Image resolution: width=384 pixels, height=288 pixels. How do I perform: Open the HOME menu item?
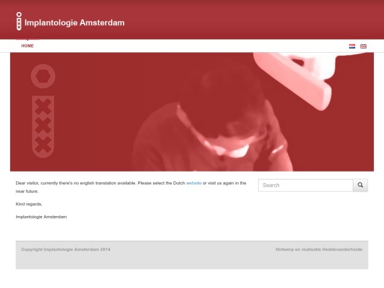coord(28,46)
